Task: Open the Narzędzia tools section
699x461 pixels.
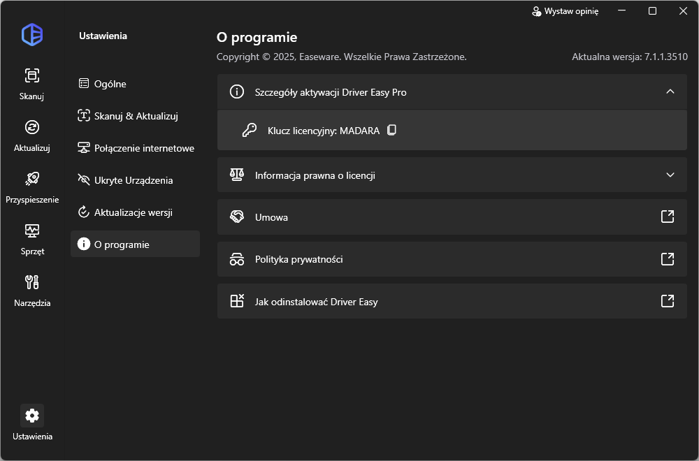Action: 32,291
